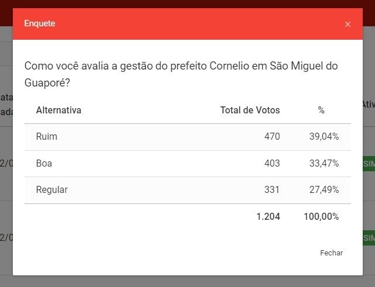Click the Enquete dialog title

point(40,24)
